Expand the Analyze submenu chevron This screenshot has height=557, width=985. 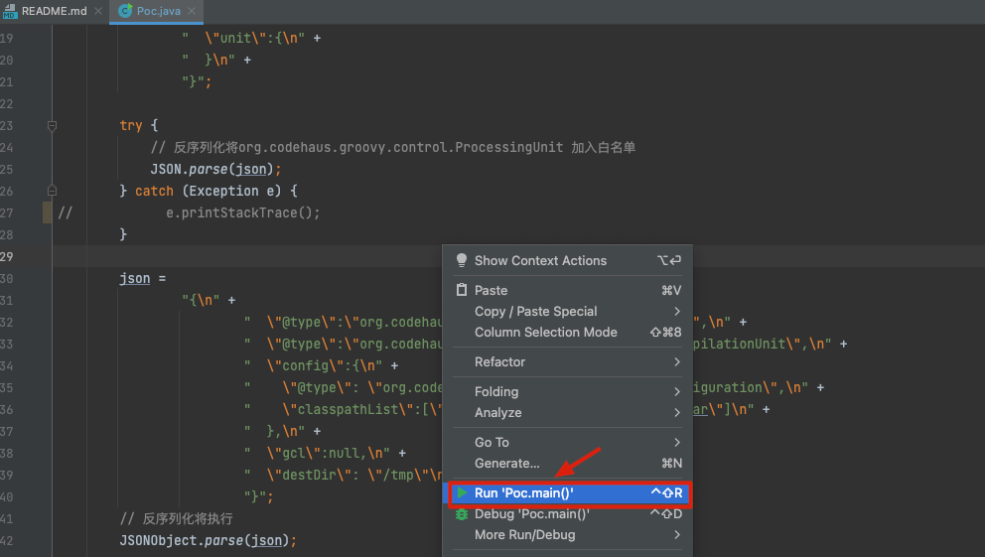click(676, 413)
